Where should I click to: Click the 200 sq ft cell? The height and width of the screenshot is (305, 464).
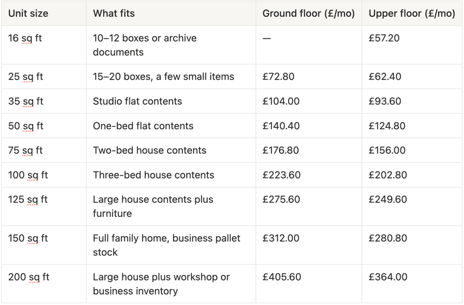(x=28, y=277)
